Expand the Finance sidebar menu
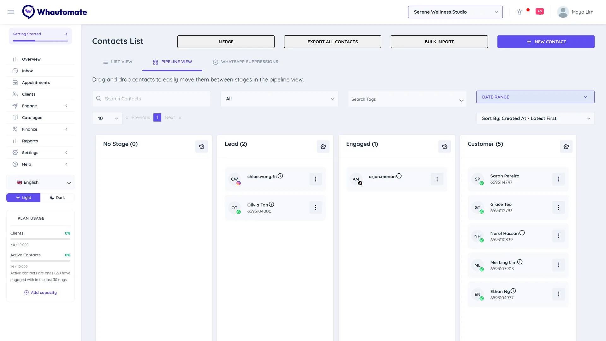The height and width of the screenshot is (341, 606). coord(40,129)
